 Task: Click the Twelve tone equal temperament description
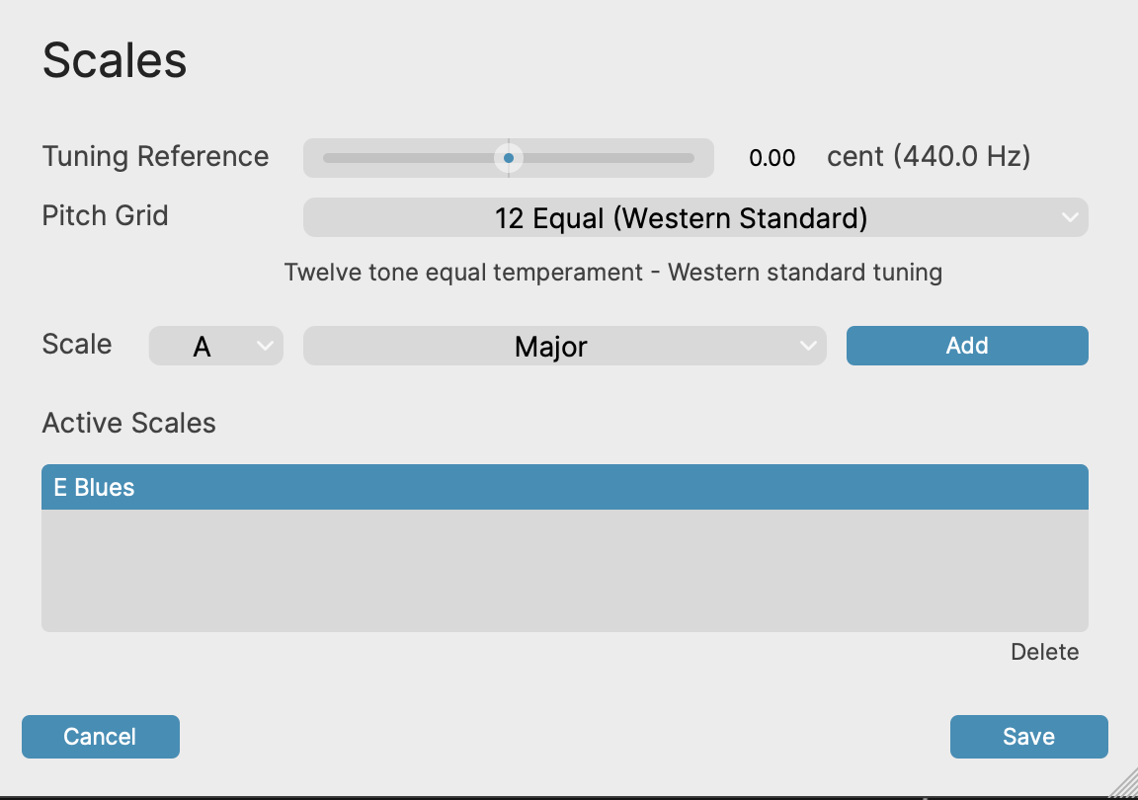point(612,273)
